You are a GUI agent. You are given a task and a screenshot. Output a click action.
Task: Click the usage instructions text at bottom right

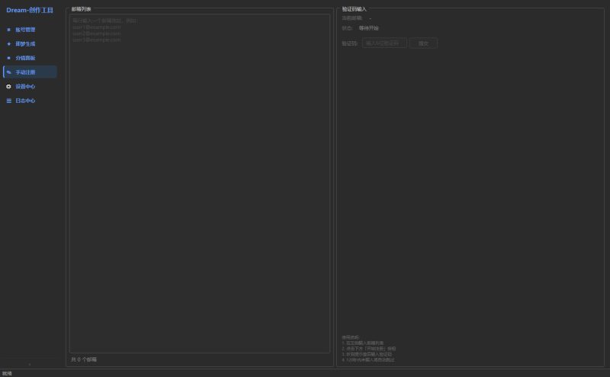pyautogui.click(x=368, y=348)
